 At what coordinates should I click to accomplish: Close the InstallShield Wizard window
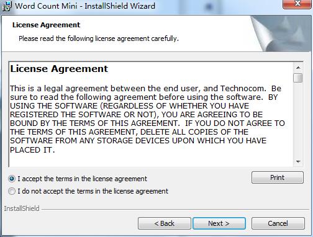(x=297, y=4)
